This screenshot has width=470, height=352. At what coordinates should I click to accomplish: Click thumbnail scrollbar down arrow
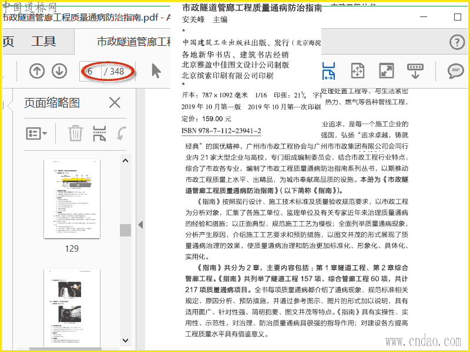point(126,340)
